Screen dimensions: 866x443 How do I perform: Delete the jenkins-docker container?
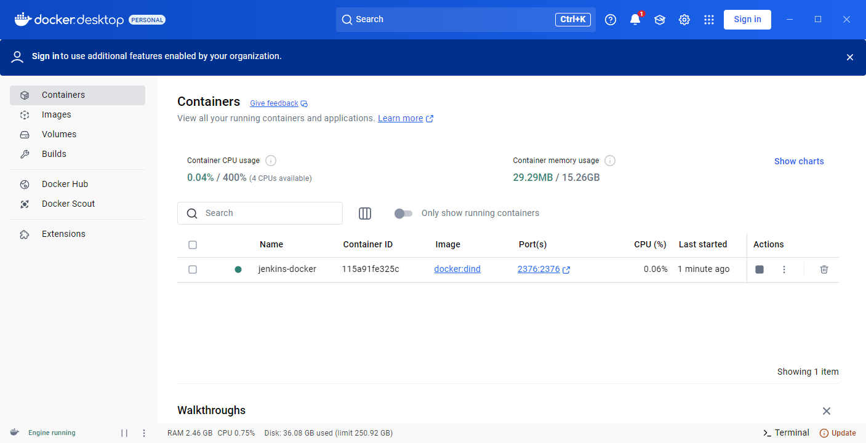[x=824, y=269]
